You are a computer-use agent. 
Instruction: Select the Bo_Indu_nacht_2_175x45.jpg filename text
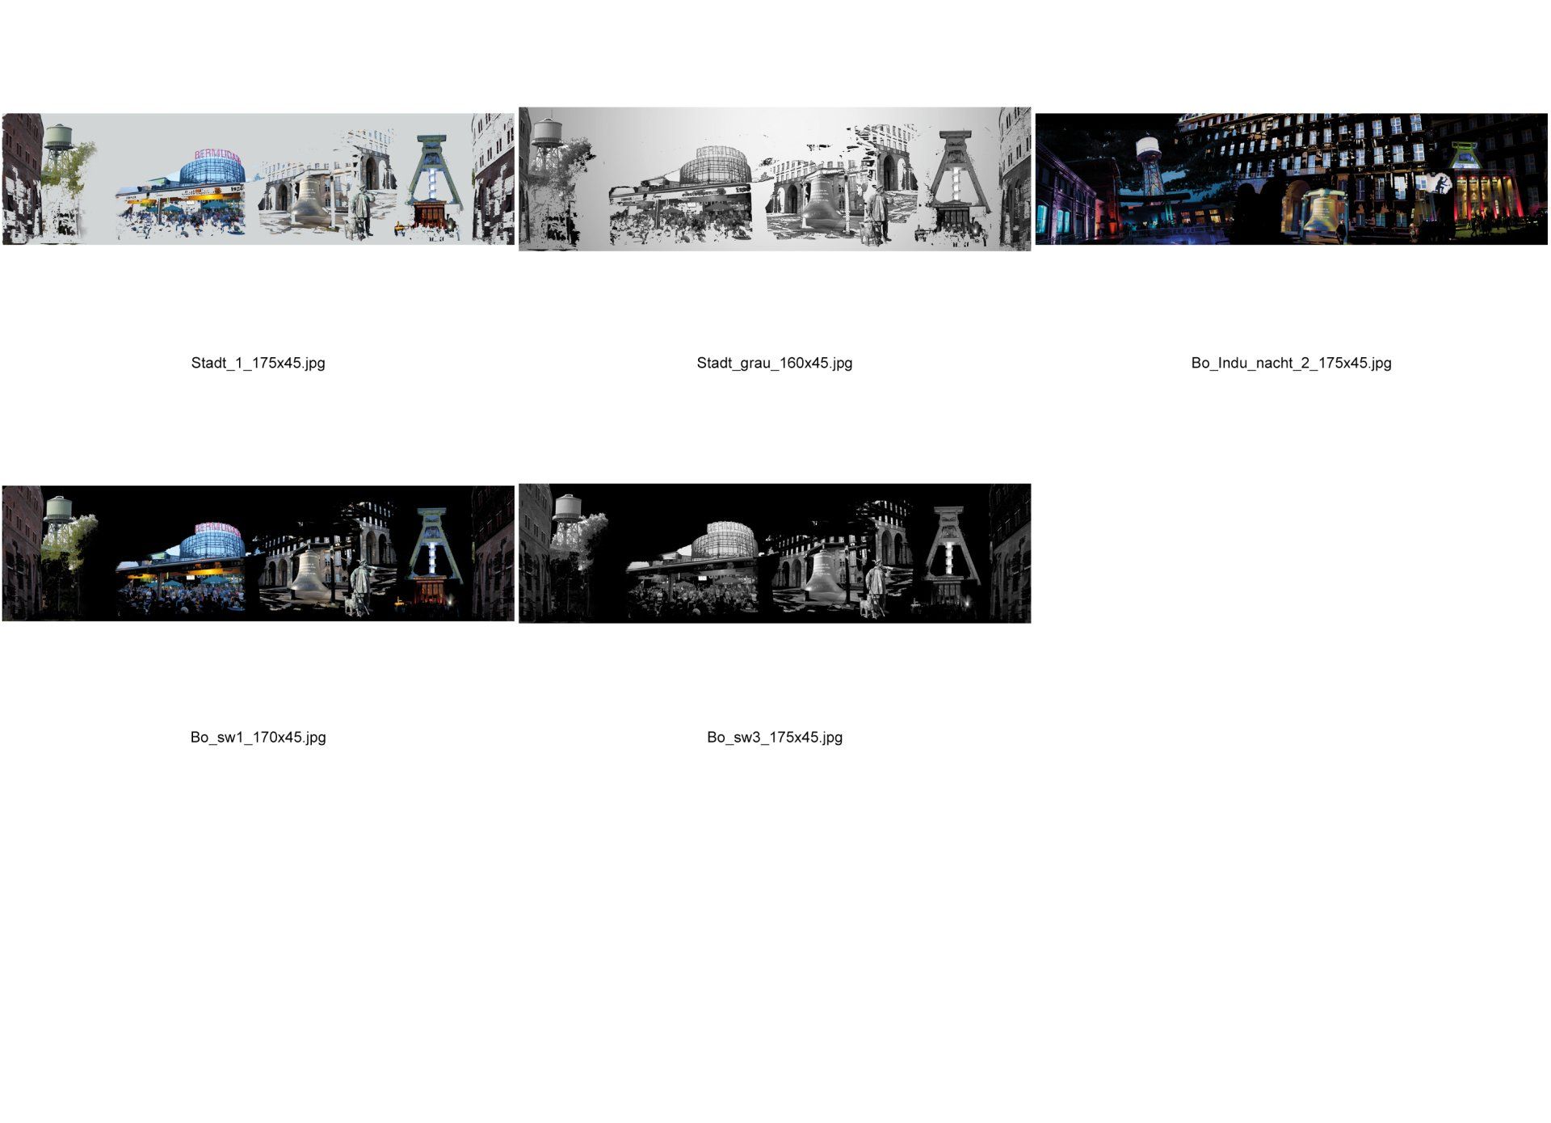1291,363
